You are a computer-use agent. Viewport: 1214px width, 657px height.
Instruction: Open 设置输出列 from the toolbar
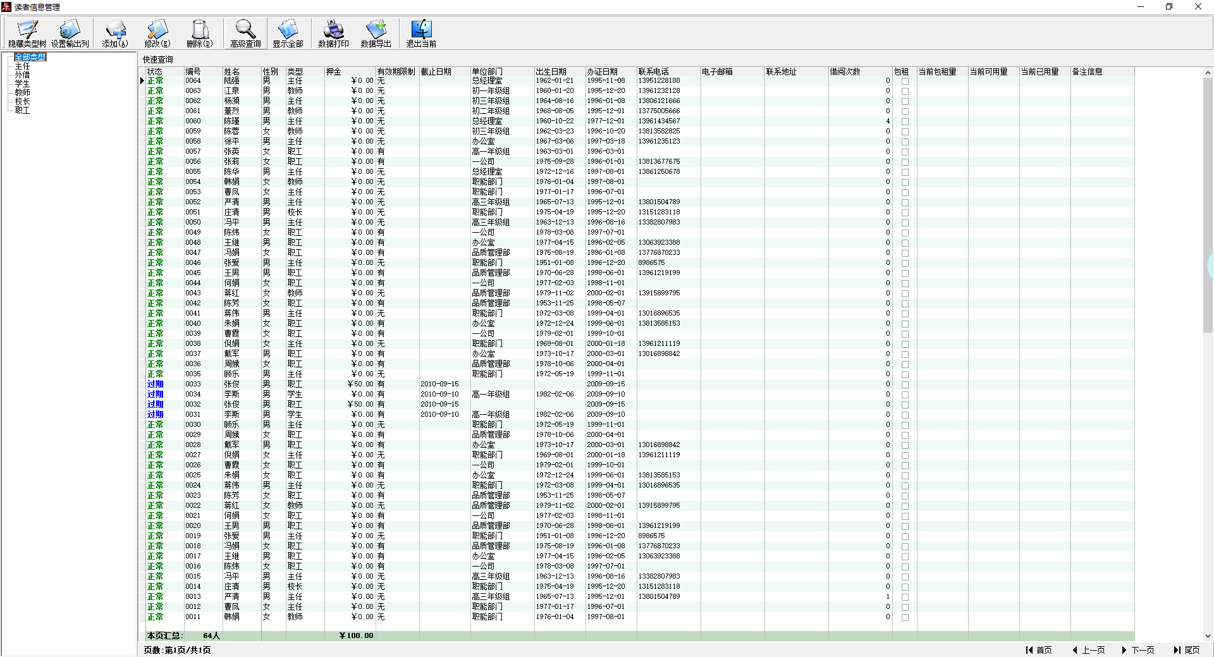[x=70, y=34]
